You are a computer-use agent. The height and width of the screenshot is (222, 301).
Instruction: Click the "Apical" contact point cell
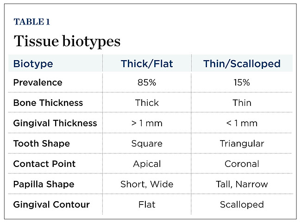(x=147, y=164)
